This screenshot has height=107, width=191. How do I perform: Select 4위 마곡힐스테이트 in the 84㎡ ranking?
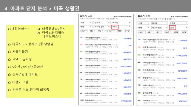point(106,59)
